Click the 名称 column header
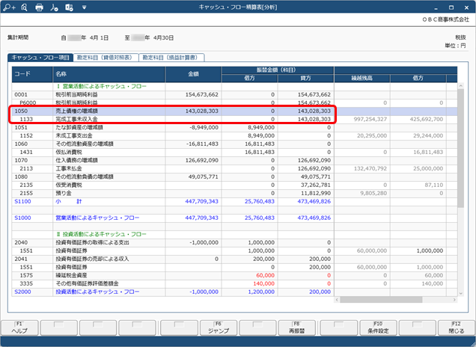The image size is (476, 347). (109, 74)
